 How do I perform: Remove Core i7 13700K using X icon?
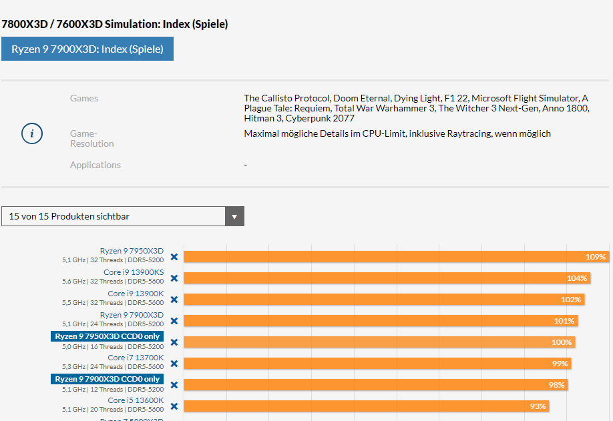(174, 364)
